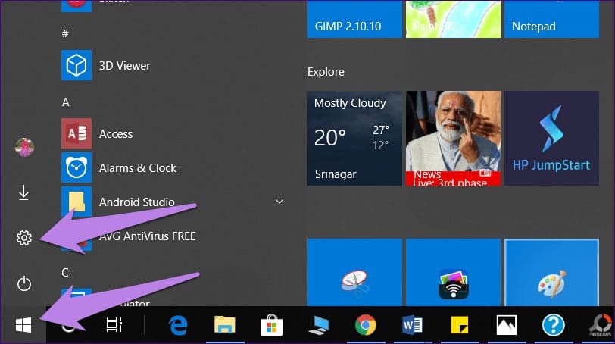
Task: Jump to the C letter group
Action: (x=65, y=273)
